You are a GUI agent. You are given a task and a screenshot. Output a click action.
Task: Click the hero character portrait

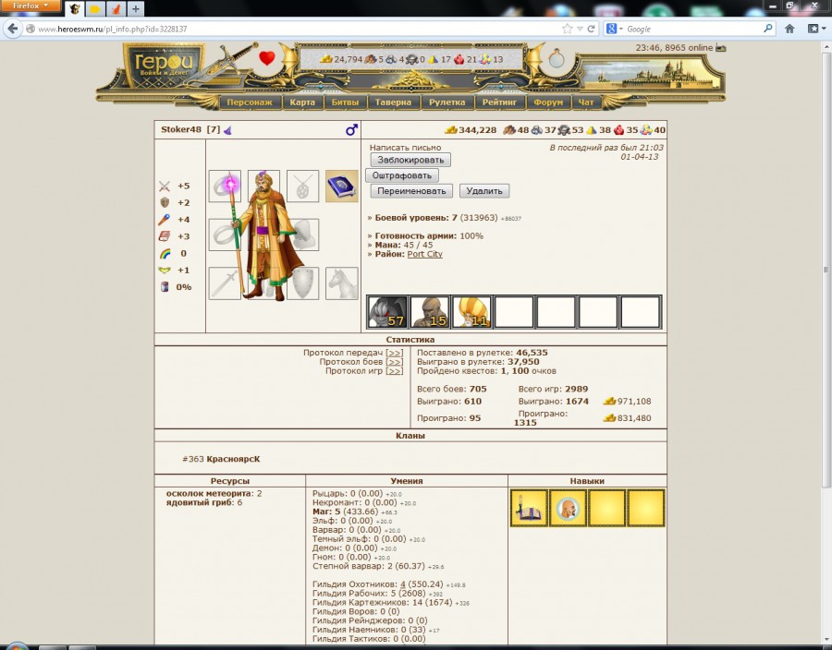(x=271, y=235)
